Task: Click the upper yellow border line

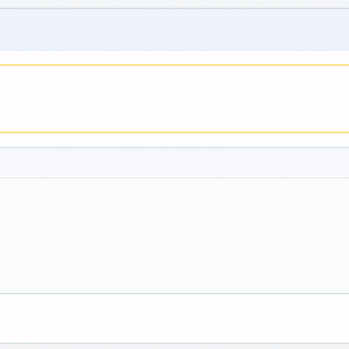Action: (x=174, y=65)
